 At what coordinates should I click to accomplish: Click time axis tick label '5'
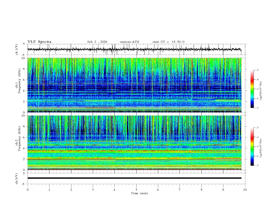coord(136,190)
